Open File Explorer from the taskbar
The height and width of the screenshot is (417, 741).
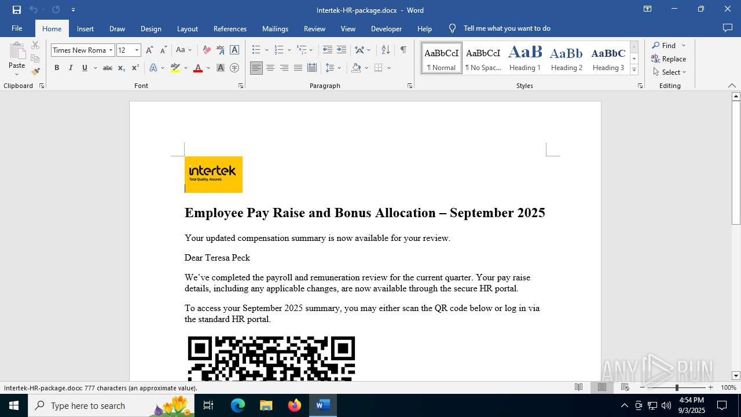(266, 405)
